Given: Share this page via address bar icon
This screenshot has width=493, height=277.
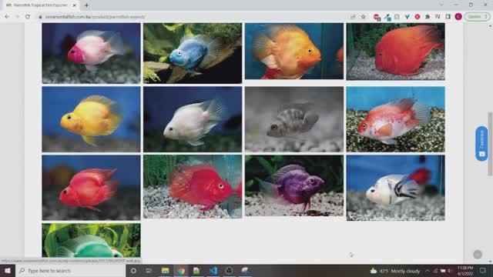Looking at the screenshot, I should click(353, 17).
